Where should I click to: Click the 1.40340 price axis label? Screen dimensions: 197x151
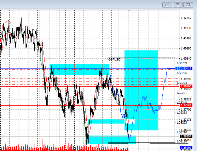click(186, 59)
